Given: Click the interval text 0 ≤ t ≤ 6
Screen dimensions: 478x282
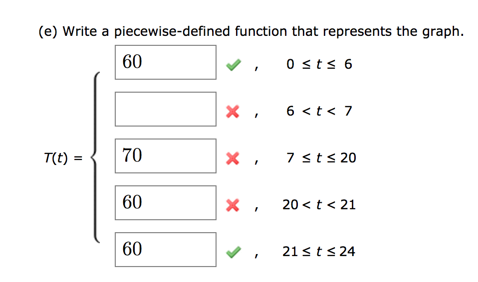Looking at the screenshot, I should click(x=319, y=64).
